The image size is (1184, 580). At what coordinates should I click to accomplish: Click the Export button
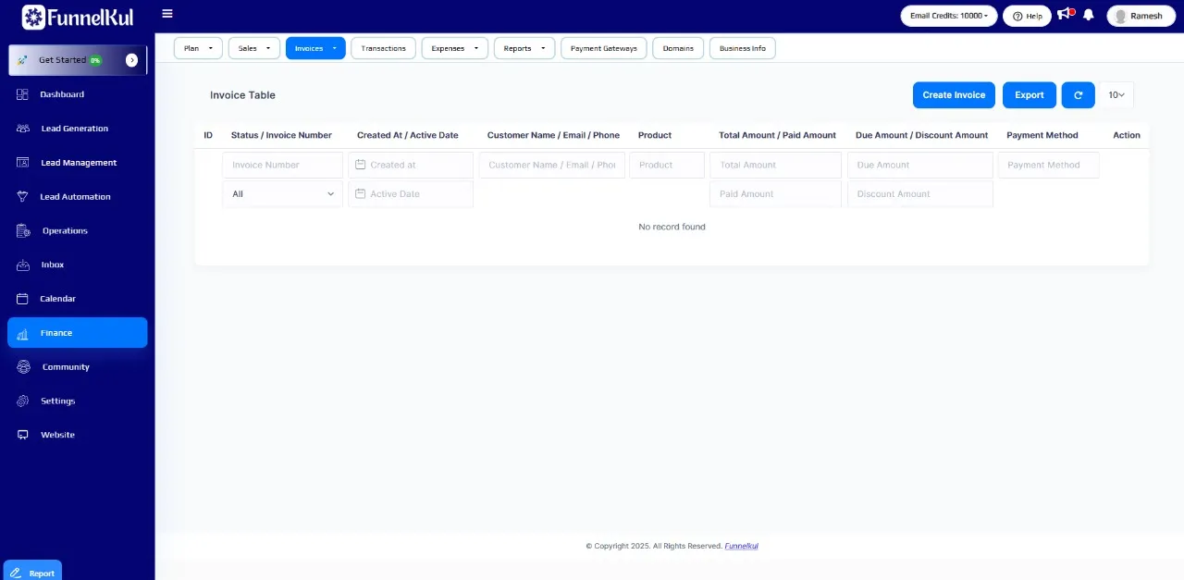pyautogui.click(x=1029, y=95)
